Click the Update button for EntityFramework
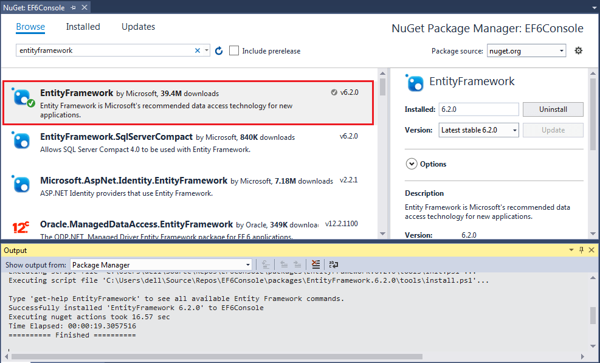The height and width of the screenshot is (363, 600). coord(553,130)
